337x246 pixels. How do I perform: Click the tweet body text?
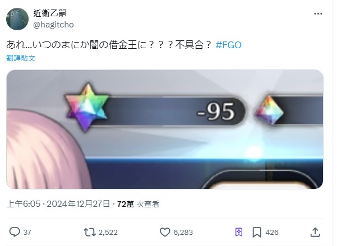click(109, 45)
